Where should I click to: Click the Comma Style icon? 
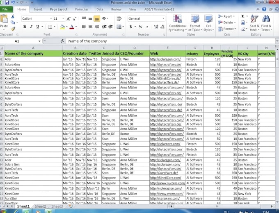click(147, 27)
